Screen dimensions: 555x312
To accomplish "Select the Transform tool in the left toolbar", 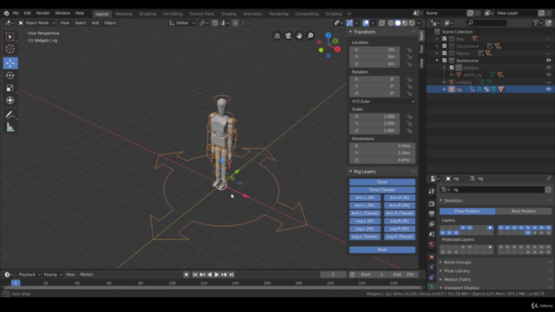I will (x=10, y=101).
